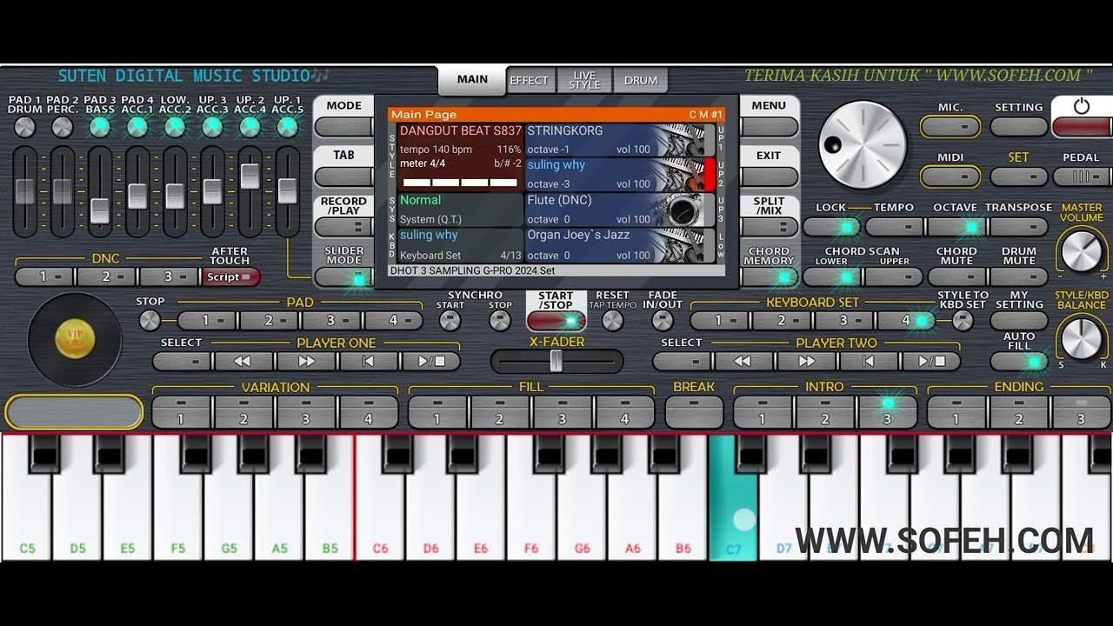Toggle the PAD 4 ACC.1 knob
This screenshot has height=626, width=1113.
137,127
